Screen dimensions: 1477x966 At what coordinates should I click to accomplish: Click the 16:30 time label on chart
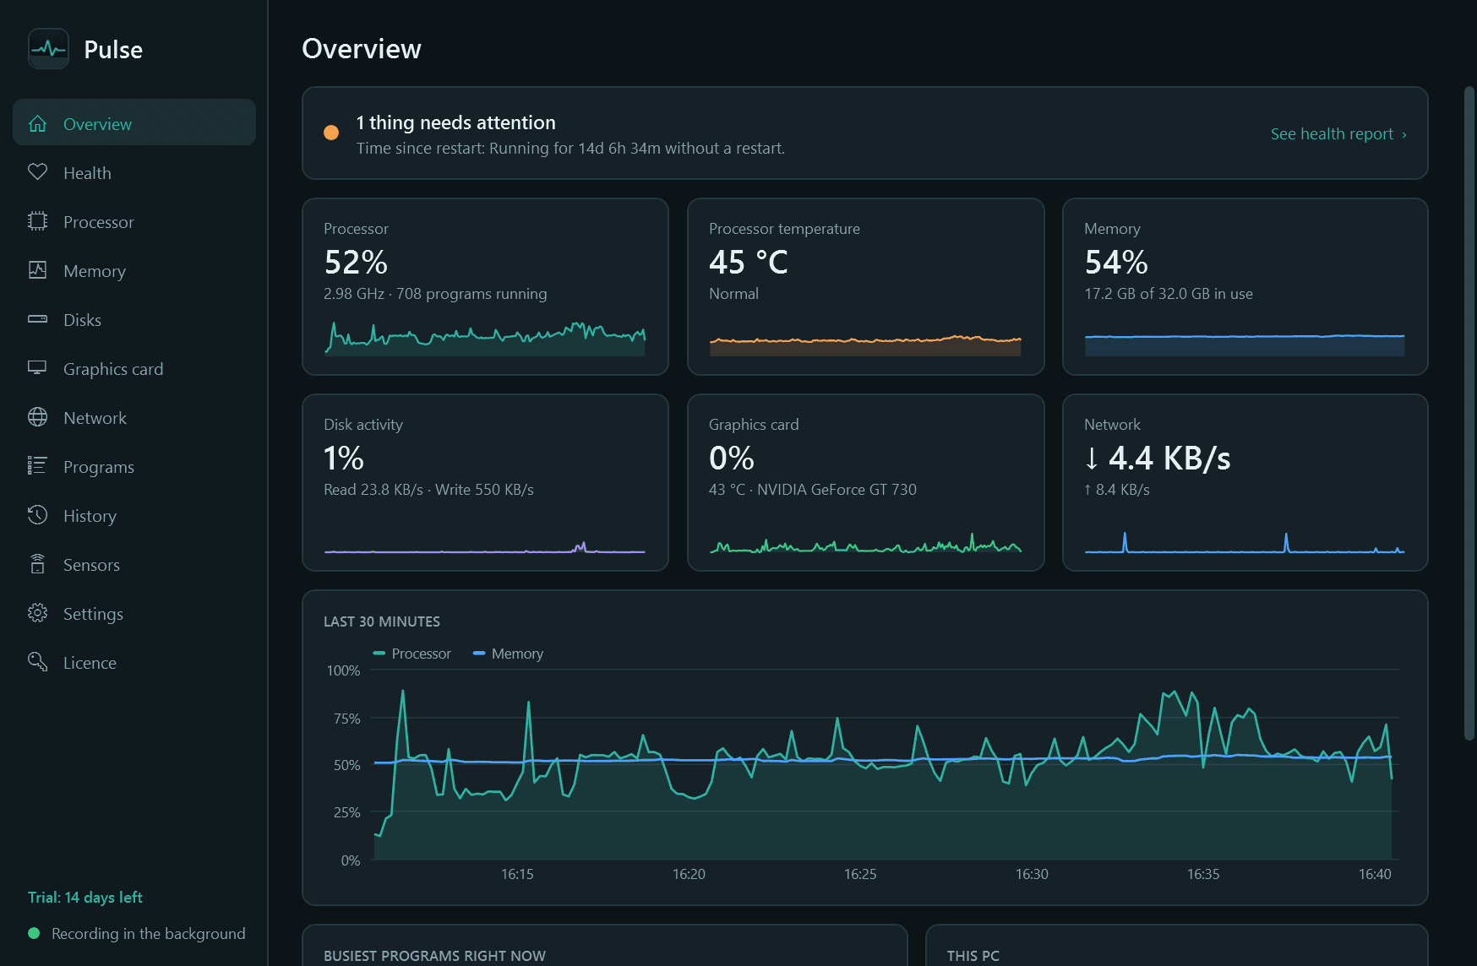point(1032,874)
